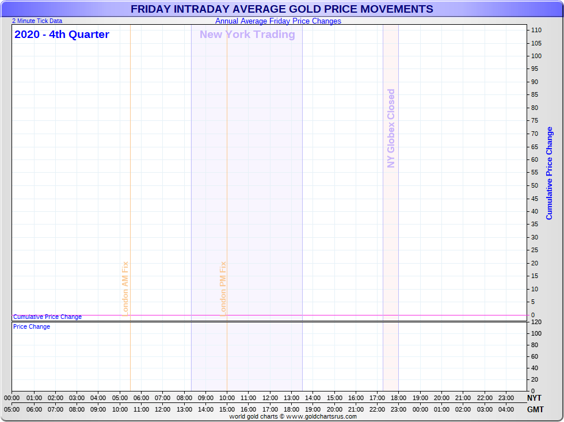
Task: Click the 'NYT' timezone label
Action: (534, 398)
